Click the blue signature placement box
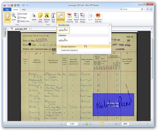Image resolution: width=158 pixels, height=131 pixels. tap(113, 105)
